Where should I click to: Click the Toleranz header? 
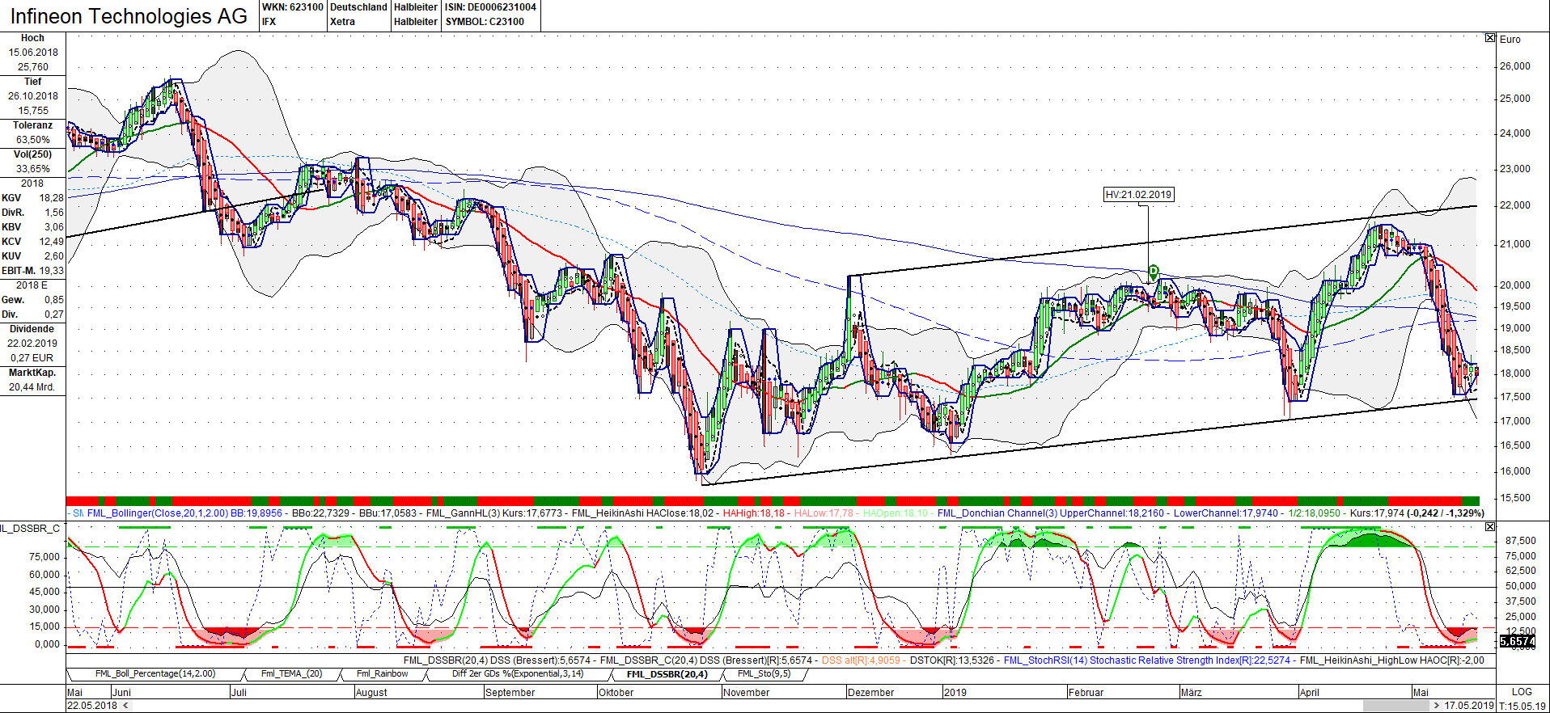coord(32,125)
